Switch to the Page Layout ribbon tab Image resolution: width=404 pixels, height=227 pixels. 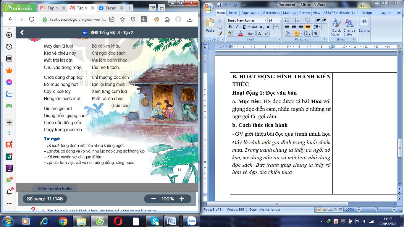[x=250, y=13]
